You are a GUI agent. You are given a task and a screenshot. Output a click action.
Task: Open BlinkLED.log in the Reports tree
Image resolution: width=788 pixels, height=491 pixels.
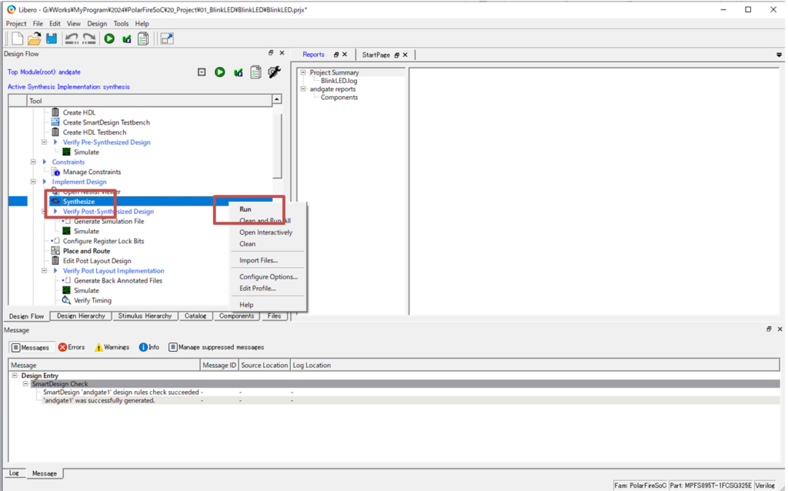click(339, 81)
